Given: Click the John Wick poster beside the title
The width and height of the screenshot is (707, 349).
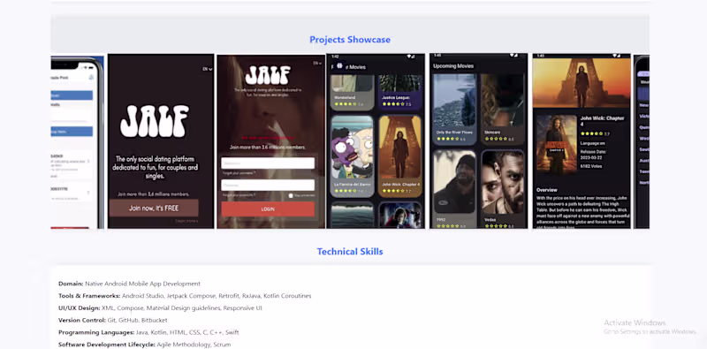Looking at the screenshot, I should coord(557,144).
